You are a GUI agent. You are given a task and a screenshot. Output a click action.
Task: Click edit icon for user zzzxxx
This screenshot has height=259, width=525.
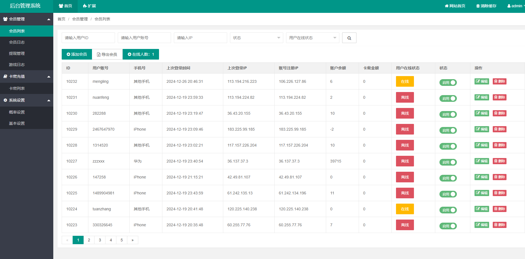click(482, 161)
